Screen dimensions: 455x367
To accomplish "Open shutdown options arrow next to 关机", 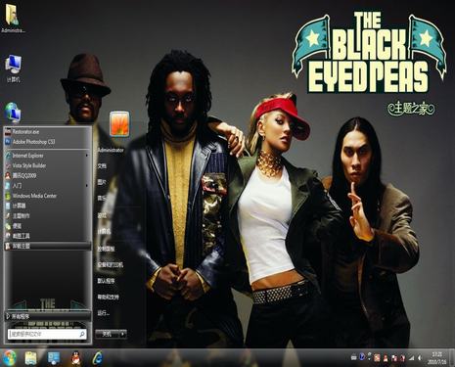I will 122,334.
